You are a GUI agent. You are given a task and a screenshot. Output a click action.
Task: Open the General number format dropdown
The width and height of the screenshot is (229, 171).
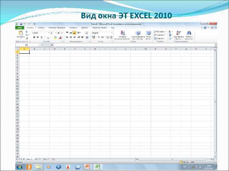(x=112, y=33)
